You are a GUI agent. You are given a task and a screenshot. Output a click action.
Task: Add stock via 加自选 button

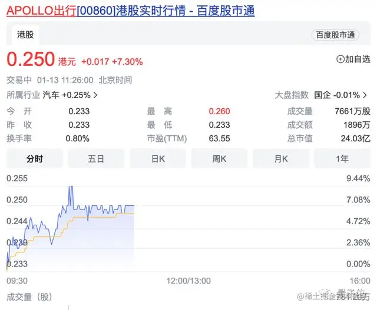(353, 59)
